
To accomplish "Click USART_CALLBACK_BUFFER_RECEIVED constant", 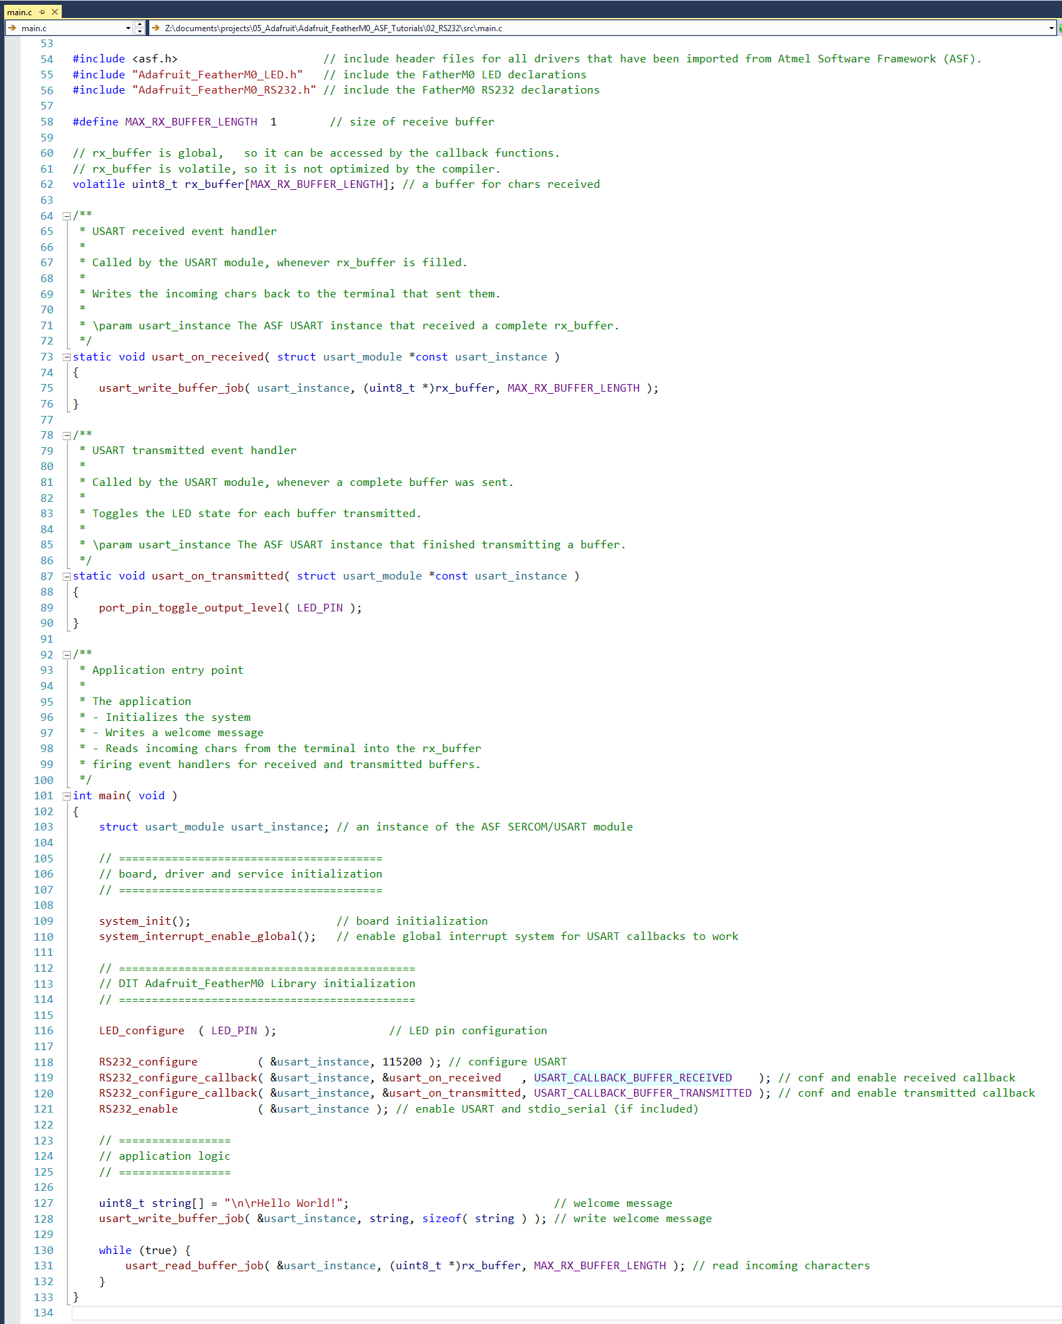I will coord(633,1078).
